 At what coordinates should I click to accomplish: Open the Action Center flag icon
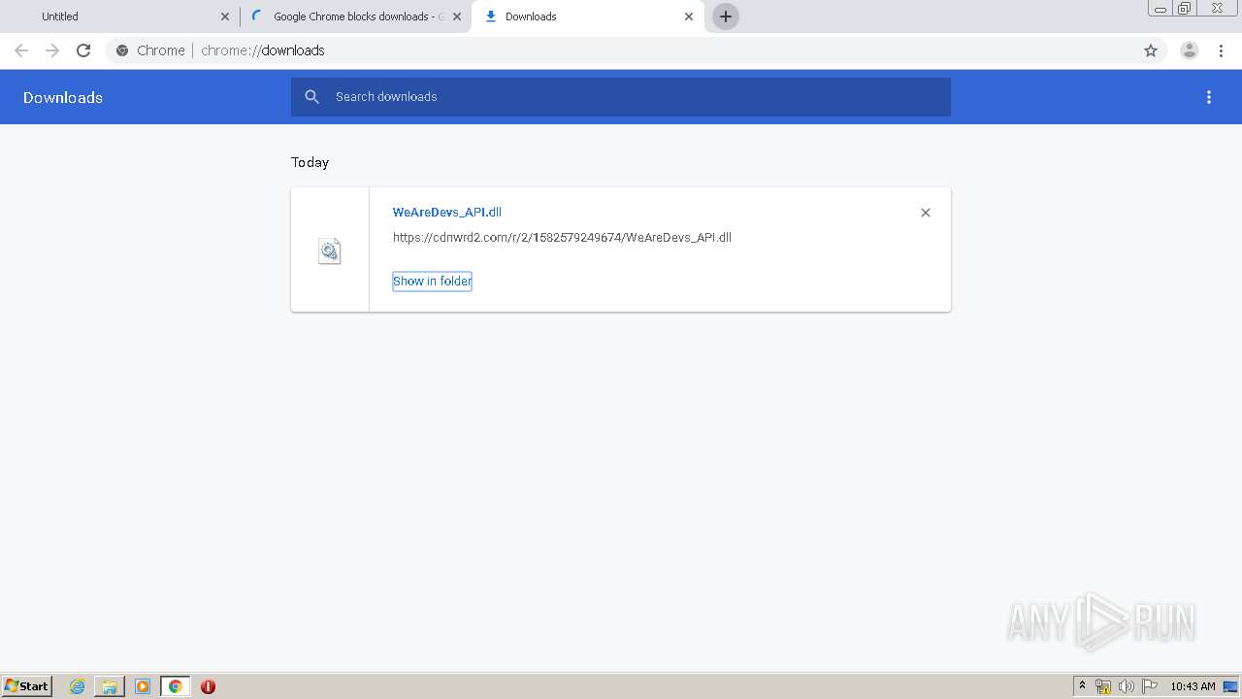1150,686
